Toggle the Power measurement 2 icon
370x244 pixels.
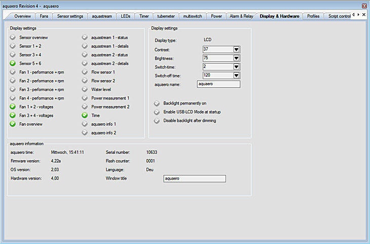pyautogui.click(x=85, y=107)
